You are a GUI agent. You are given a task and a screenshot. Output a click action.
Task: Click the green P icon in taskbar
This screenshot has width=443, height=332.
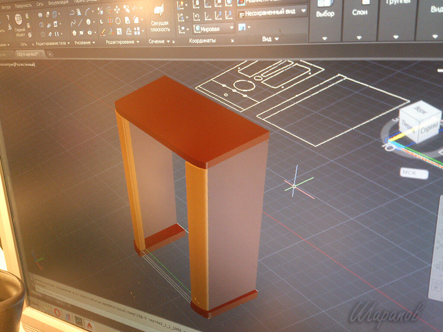coord(78,321)
